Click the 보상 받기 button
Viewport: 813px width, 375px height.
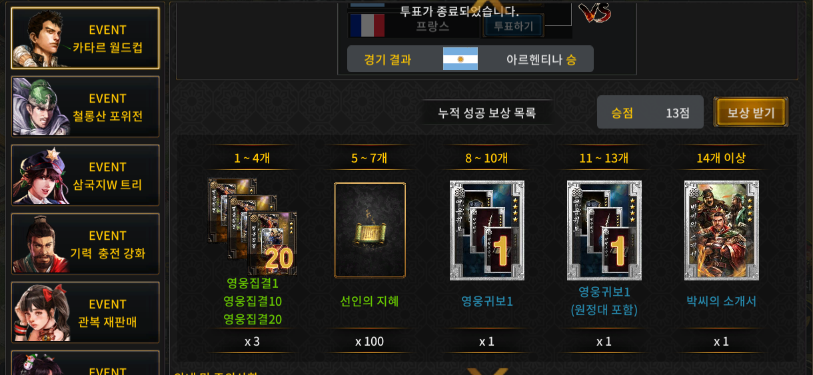point(751,113)
